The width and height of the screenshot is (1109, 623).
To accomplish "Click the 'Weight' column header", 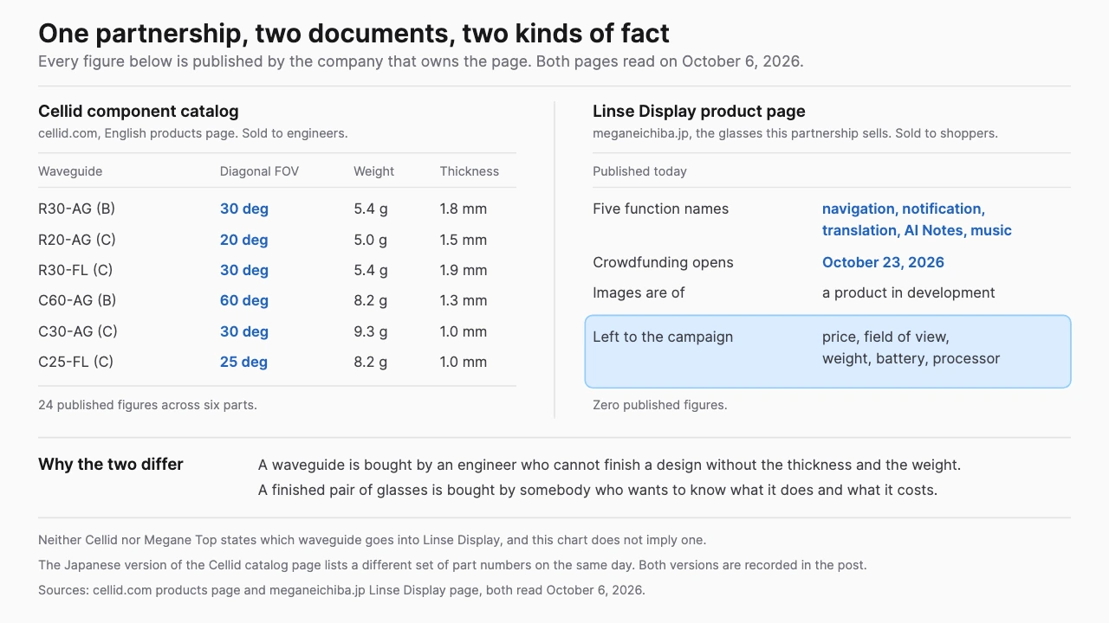I will (373, 171).
